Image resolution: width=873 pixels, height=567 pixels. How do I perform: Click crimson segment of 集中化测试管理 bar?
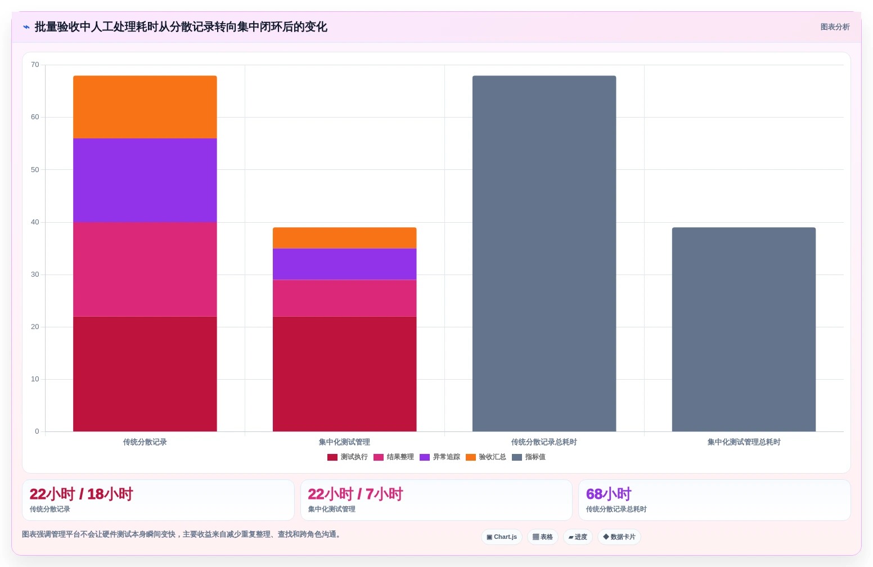tap(345, 374)
